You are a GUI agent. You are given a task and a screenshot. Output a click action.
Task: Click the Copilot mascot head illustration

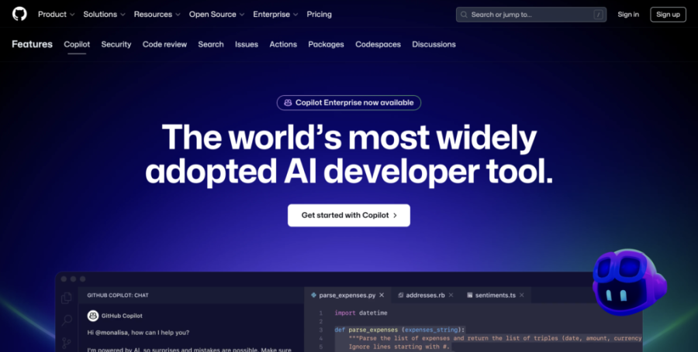[x=629, y=282]
